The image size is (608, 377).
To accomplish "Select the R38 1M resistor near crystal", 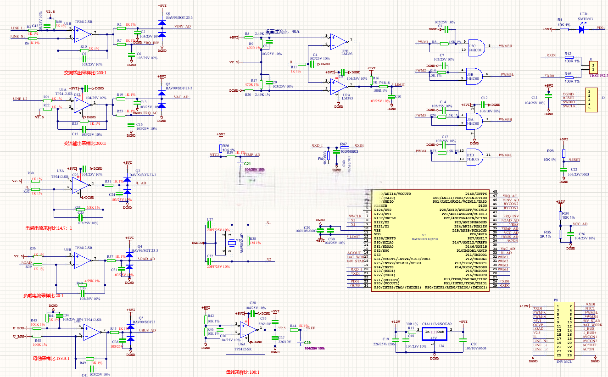I will click(248, 242).
